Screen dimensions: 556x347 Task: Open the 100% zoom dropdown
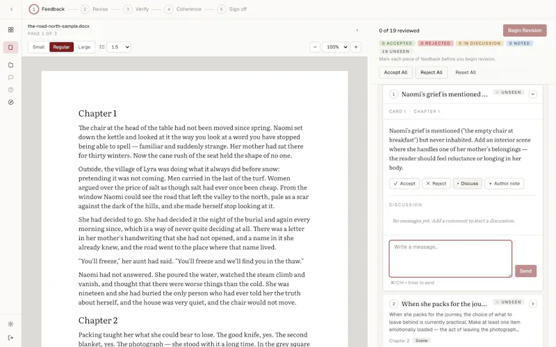335,46
